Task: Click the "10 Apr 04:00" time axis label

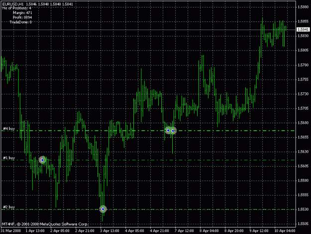Action: click(x=285, y=231)
